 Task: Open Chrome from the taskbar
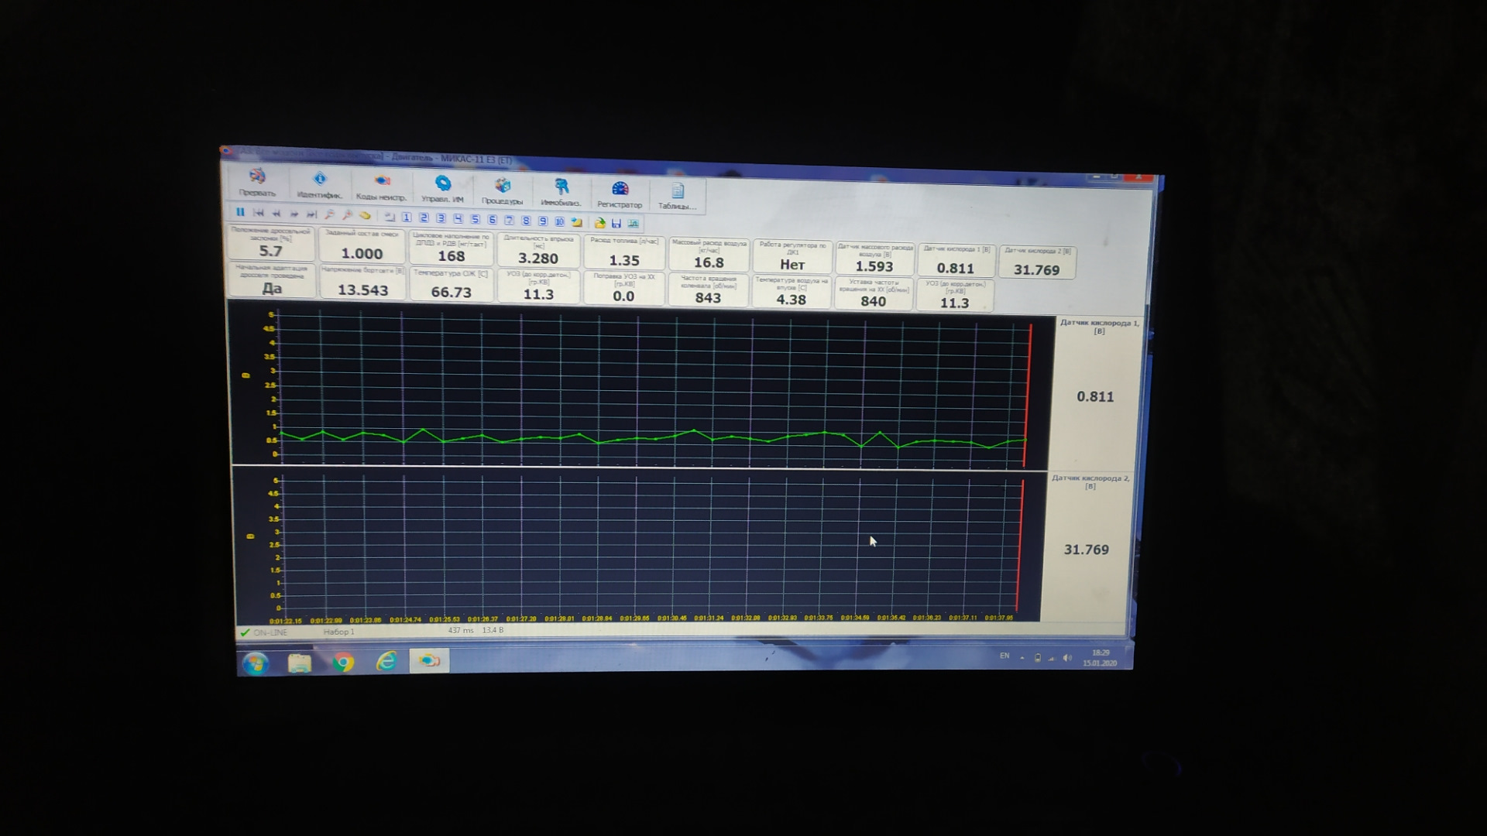(343, 663)
